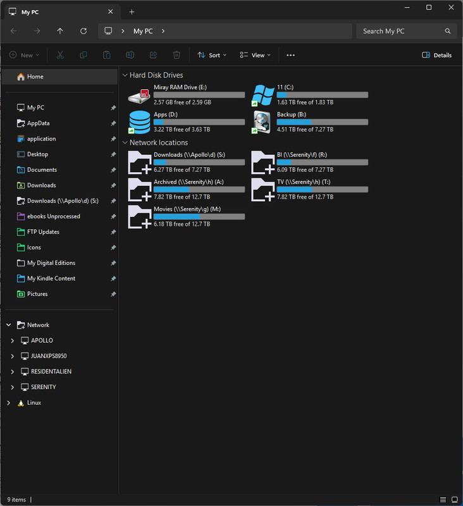
Task: Open the Sort dropdown menu
Action: tap(212, 55)
